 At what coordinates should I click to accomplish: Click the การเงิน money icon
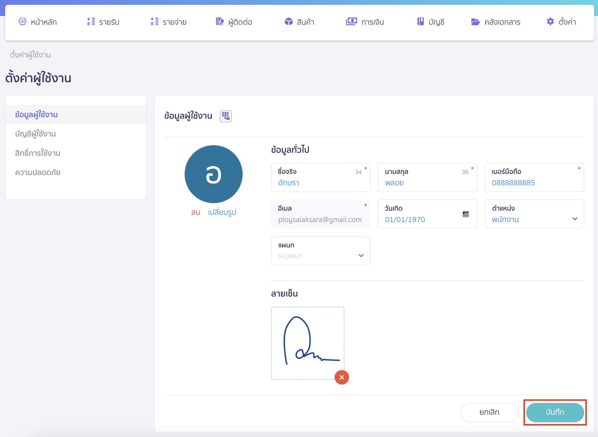351,21
